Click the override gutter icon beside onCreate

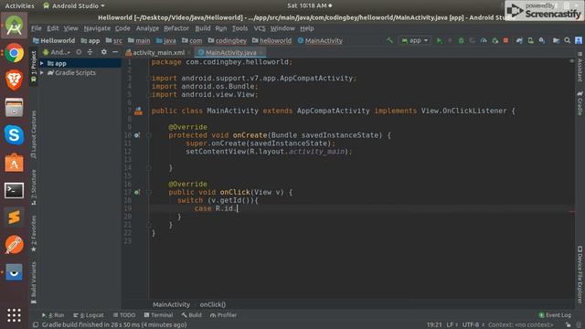click(x=137, y=135)
